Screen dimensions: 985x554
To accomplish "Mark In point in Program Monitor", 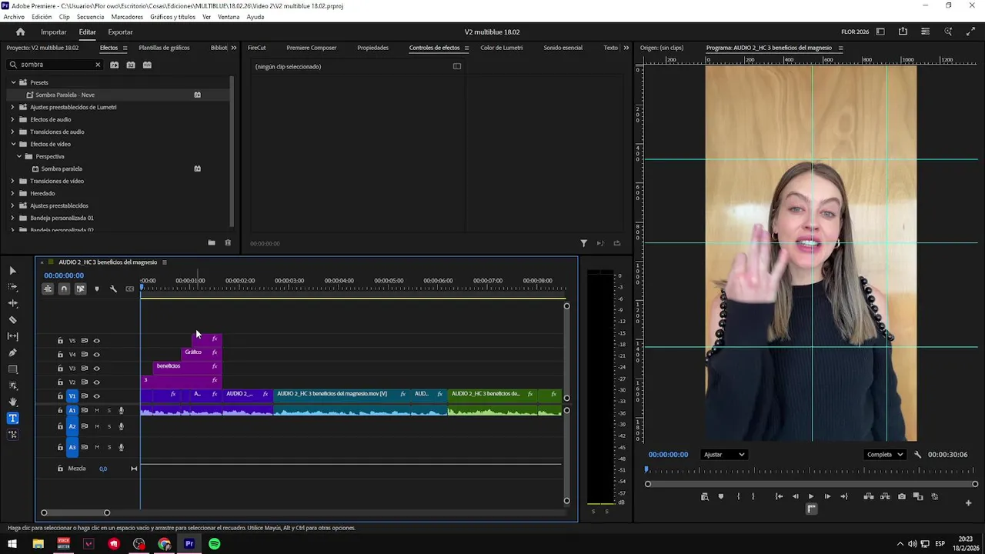I will click(x=739, y=496).
